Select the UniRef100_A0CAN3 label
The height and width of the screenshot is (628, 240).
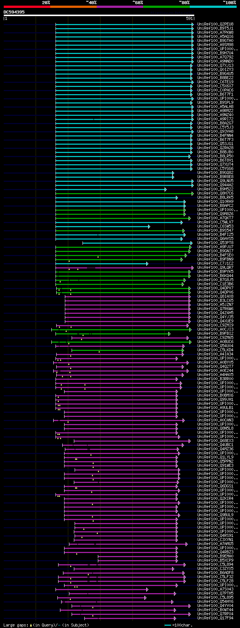tap(215, 420)
